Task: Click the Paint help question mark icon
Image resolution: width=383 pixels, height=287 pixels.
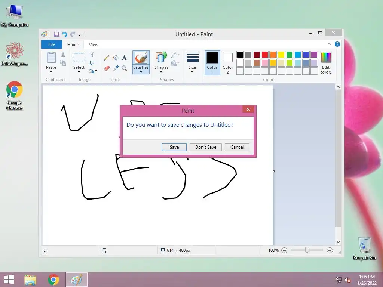Action: [337, 44]
